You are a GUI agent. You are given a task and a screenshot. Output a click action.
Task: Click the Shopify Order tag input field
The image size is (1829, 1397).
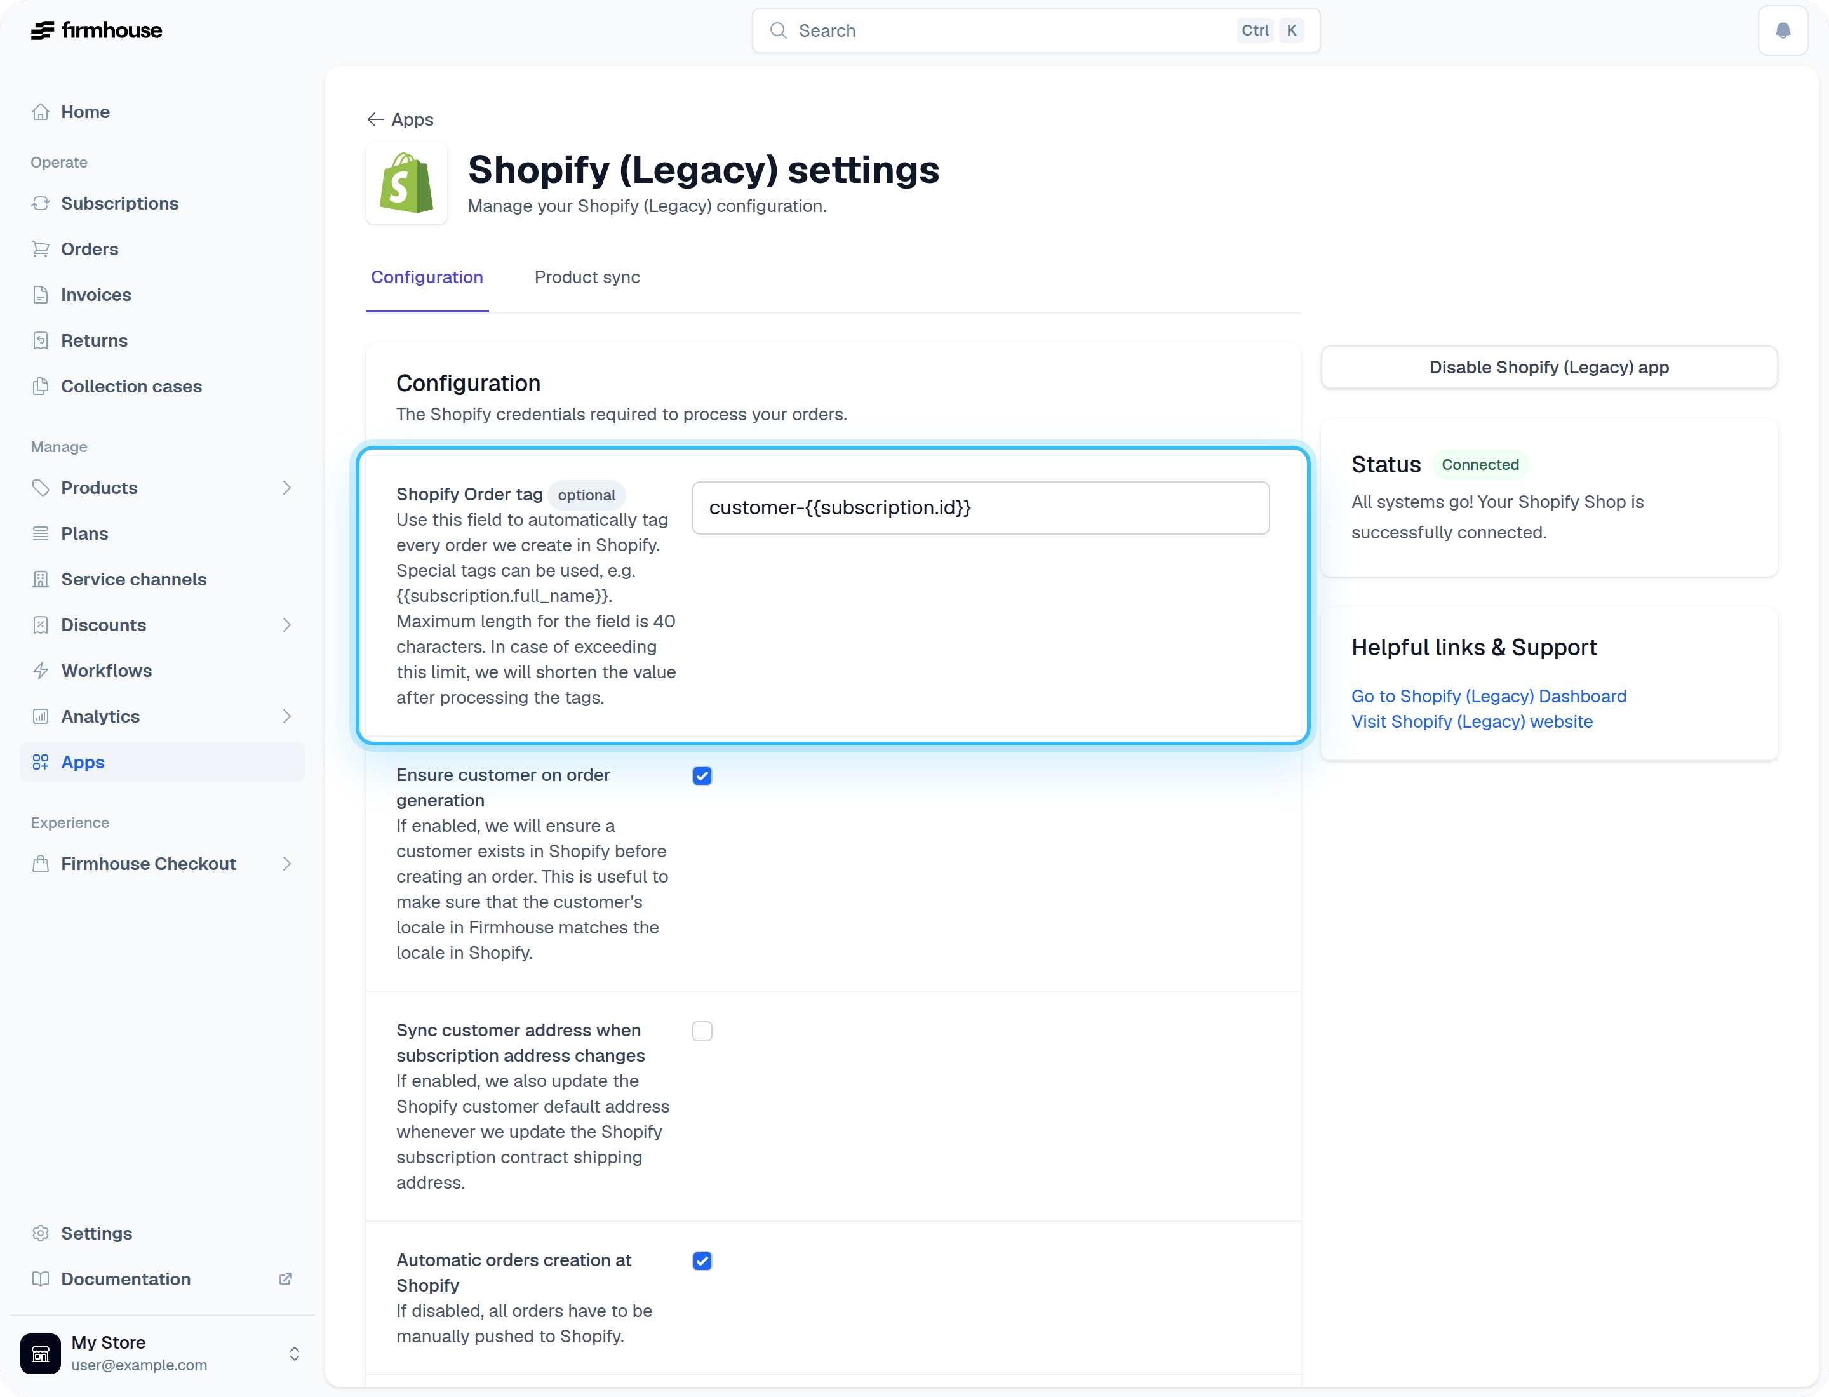tap(981, 507)
